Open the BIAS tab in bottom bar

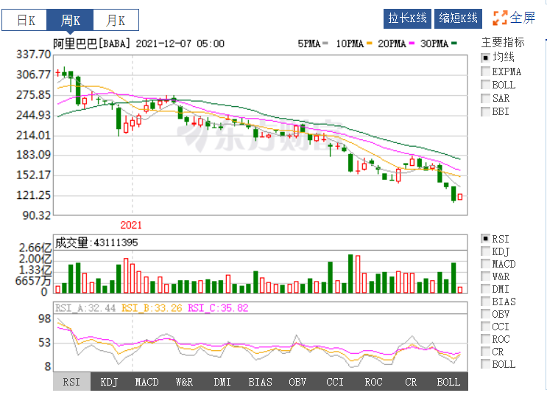(x=260, y=382)
